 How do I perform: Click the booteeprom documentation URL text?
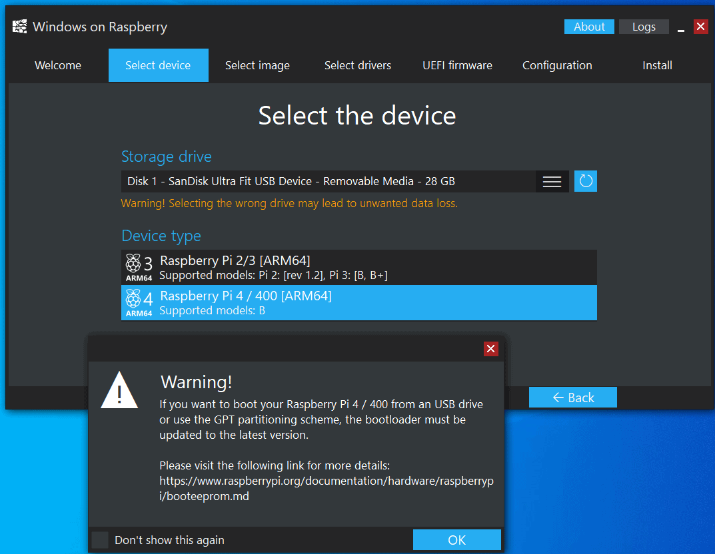click(x=327, y=488)
